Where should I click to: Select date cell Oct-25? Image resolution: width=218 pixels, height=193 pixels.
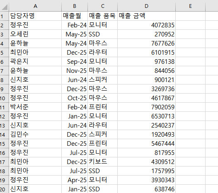(75, 98)
